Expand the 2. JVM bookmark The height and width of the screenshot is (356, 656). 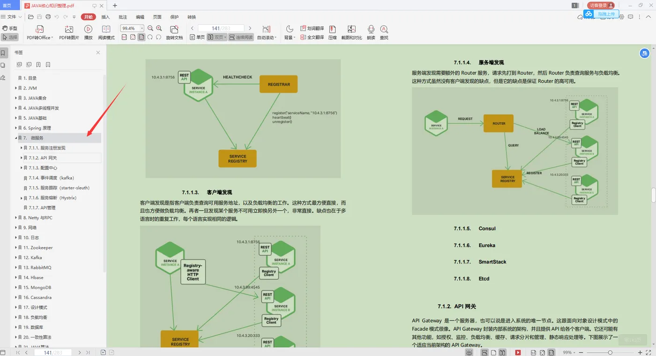pyautogui.click(x=15, y=88)
